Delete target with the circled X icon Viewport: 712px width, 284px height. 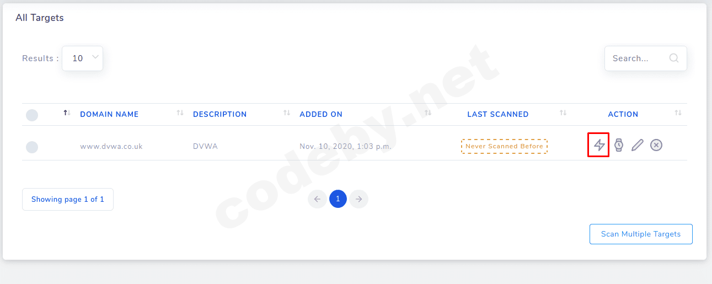pyautogui.click(x=656, y=145)
